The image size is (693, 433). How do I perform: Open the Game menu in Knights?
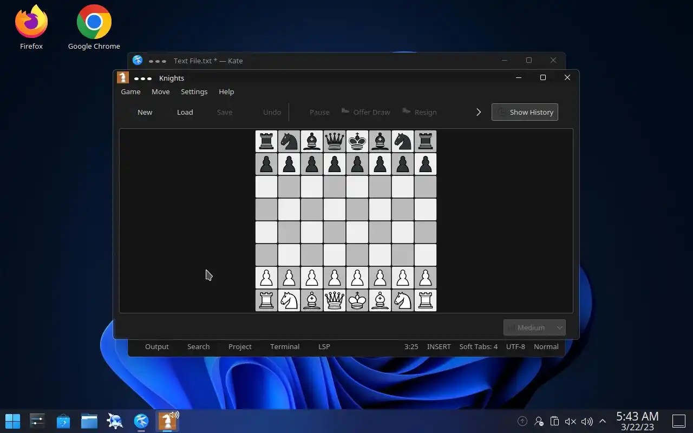(x=130, y=91)
